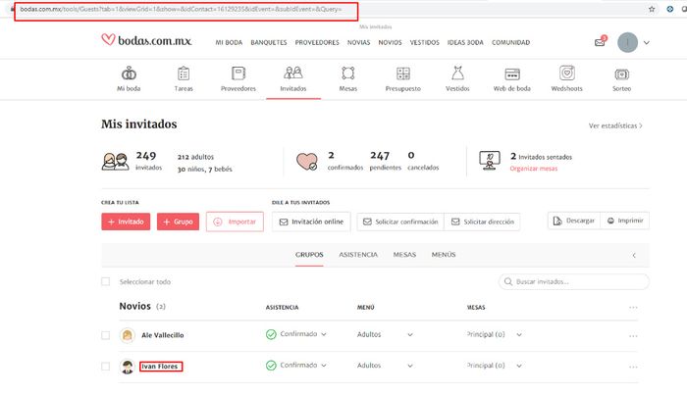This screenshot has width=687, height=395.
Task: Check the Seleccionar todo checkbox
Action: (106, 281)
